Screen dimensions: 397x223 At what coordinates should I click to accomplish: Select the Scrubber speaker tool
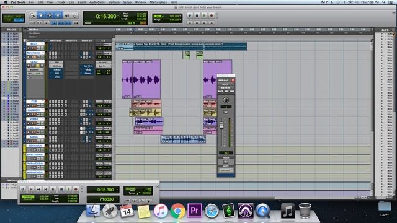coord(67,15)
